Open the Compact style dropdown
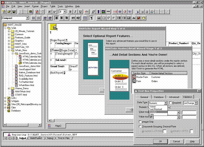The height and width of the screenshot is (147, 204). tap(27, 18)
